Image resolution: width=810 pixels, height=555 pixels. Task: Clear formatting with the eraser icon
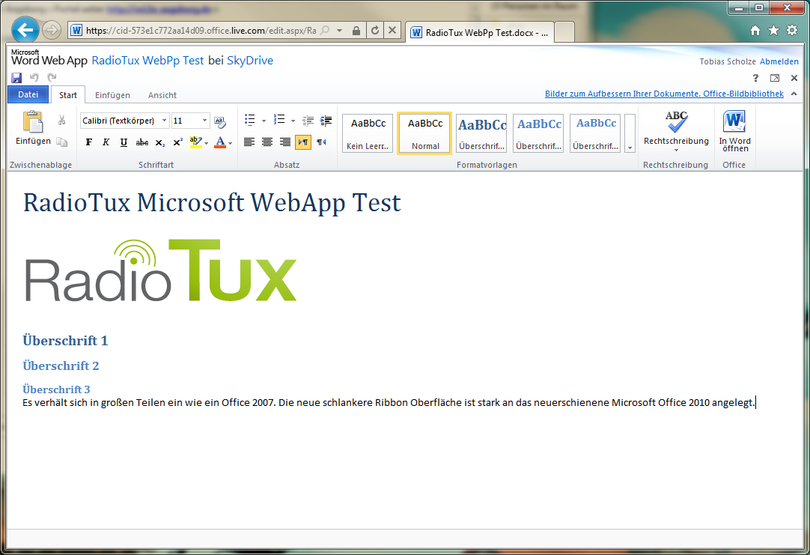point(220,121)
